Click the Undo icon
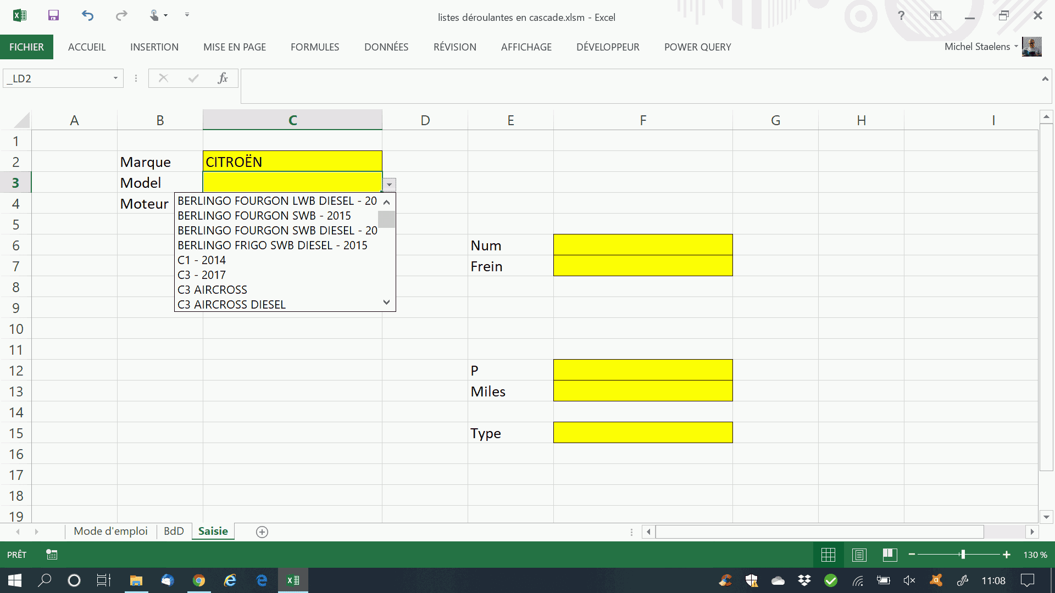This screenshot has height=593, width=1055. (87, 15)
